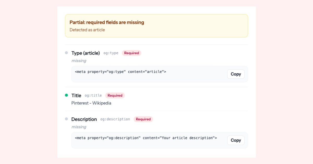Click the Required badge next to og:type
313x164 pixels.
pos(131,53)
